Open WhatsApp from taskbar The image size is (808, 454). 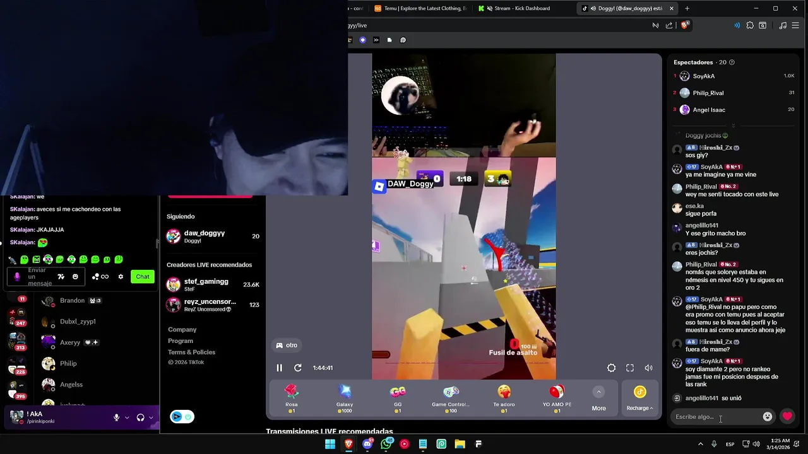[386, 444]
